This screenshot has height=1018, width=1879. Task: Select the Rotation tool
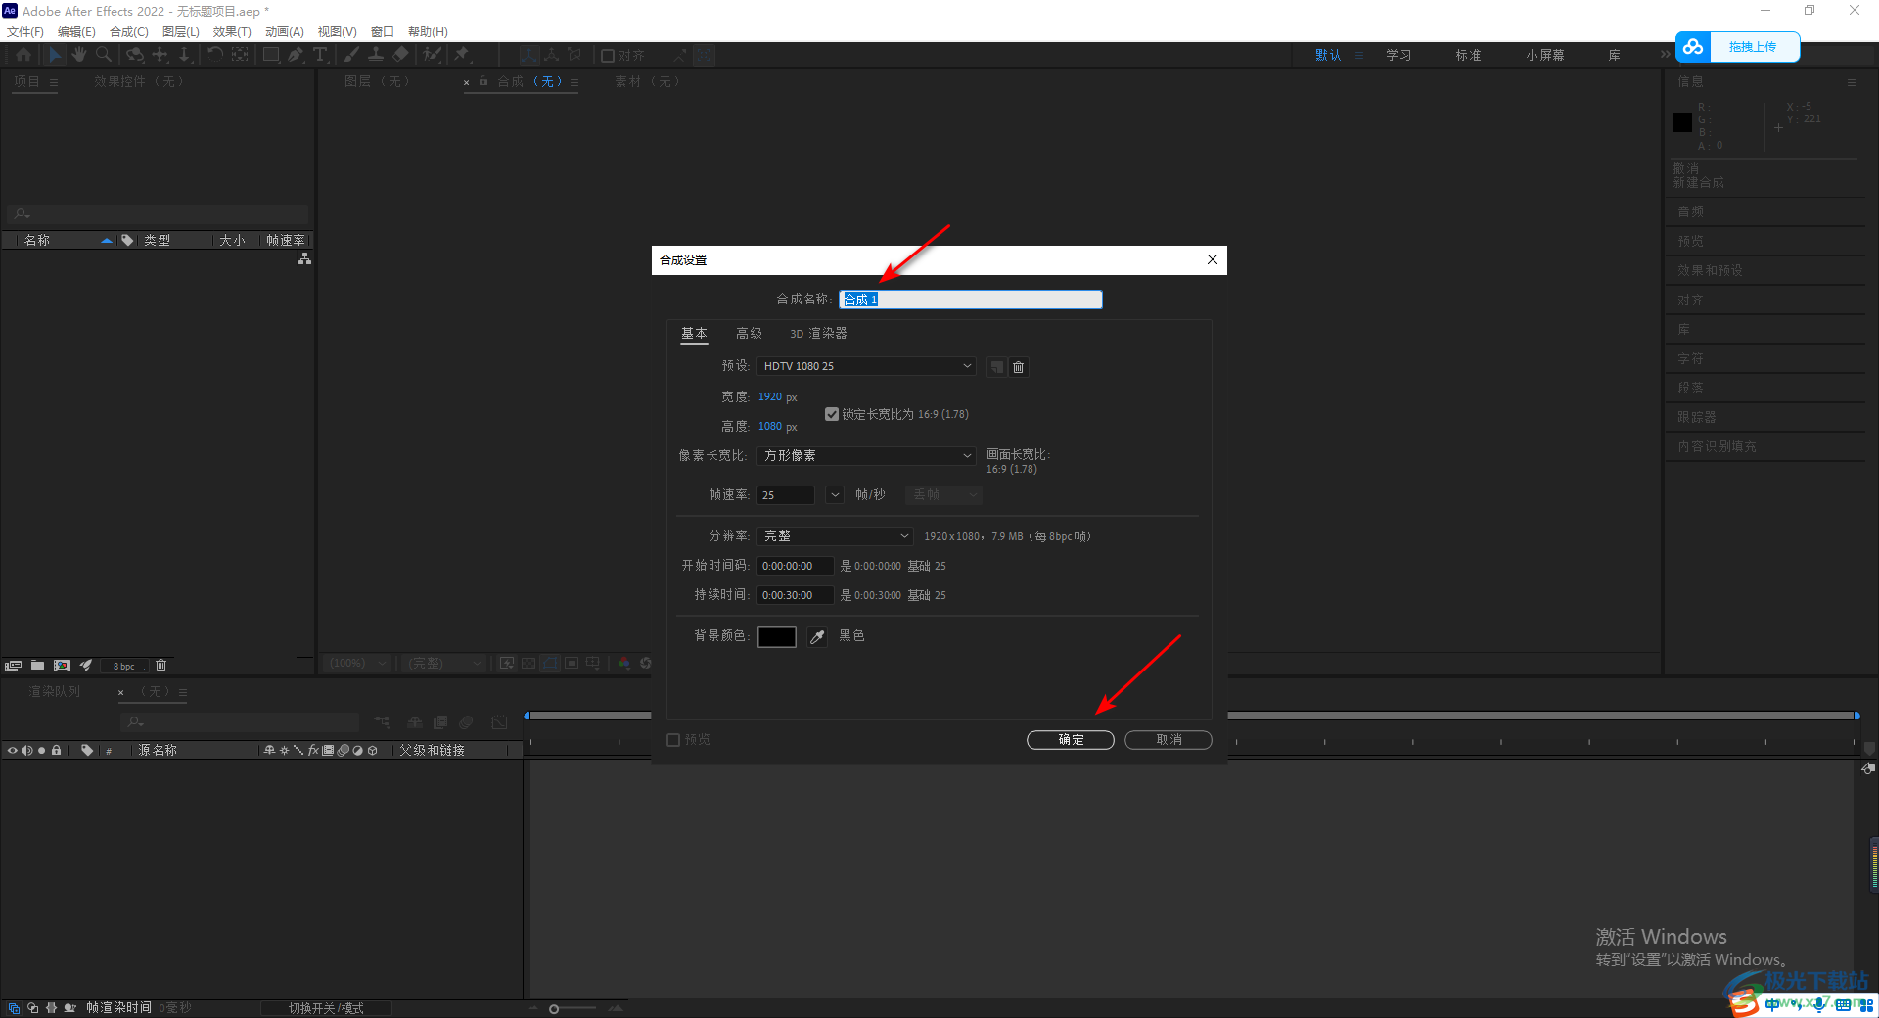click(x=214, y=55)
